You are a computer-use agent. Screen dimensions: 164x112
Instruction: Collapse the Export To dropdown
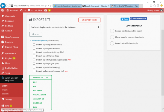(x=47, y=77)
